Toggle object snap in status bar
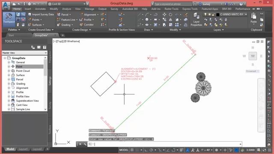Screen dimensions: 274x154 [x=173, y=150]
